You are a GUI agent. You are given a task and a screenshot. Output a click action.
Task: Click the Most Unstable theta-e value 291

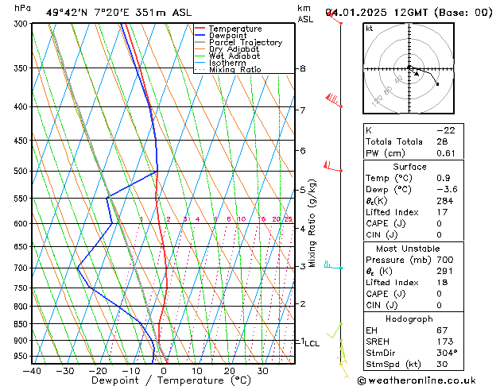coord(445,272)
